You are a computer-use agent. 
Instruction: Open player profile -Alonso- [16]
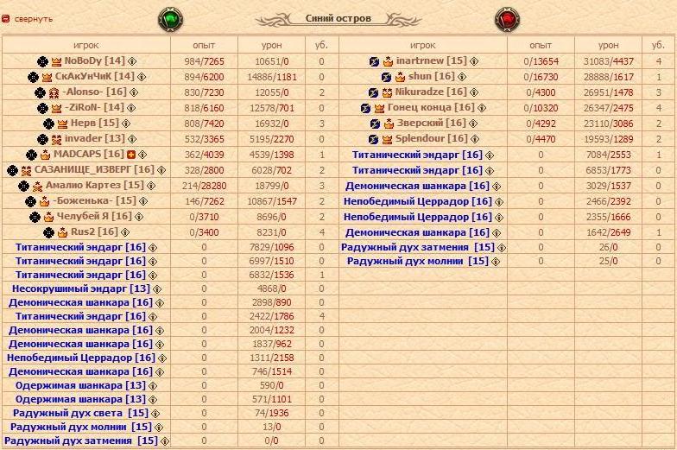[x=95, y=92]
